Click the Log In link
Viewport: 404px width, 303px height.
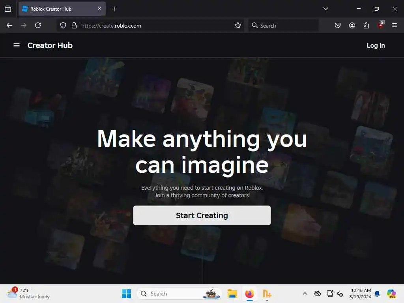coord(376,46)
